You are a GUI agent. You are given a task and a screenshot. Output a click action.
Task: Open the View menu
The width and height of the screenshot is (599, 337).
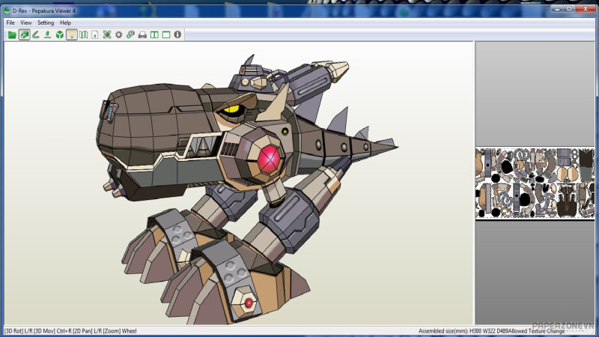tap(26, 23)
